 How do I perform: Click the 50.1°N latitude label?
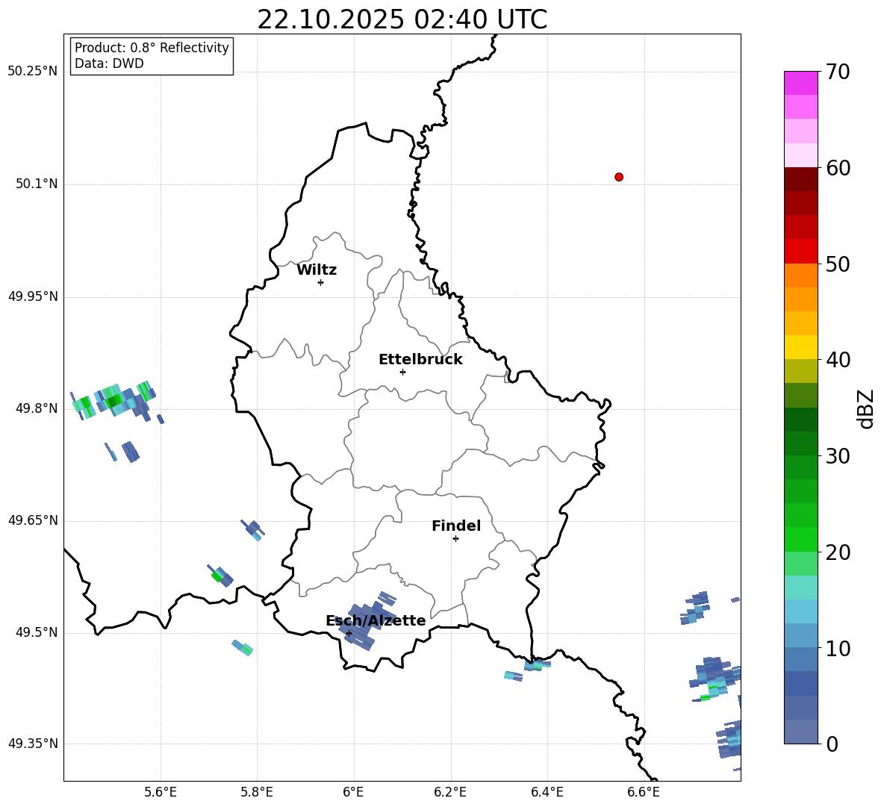coord(37,184)
